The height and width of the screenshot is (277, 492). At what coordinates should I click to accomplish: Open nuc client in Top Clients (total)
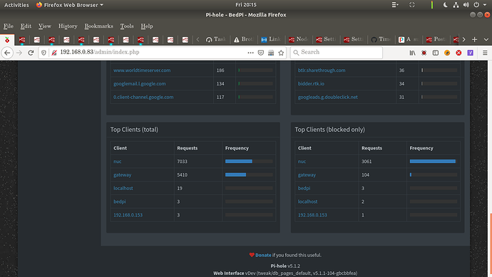click(118, 162)
